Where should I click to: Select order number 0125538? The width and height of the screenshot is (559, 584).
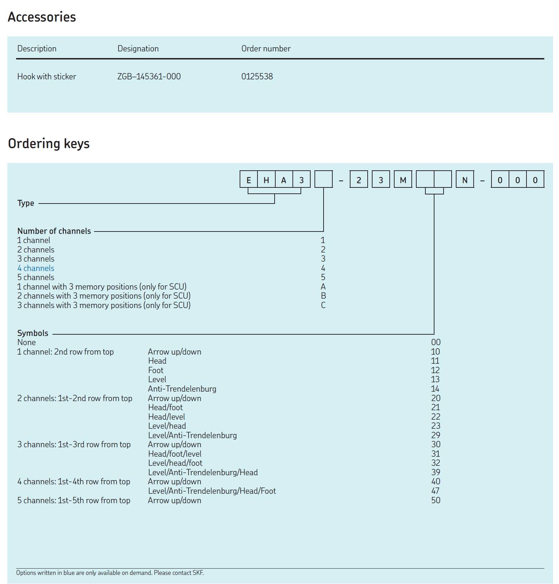pyautogui.click(x=257, y=77)
